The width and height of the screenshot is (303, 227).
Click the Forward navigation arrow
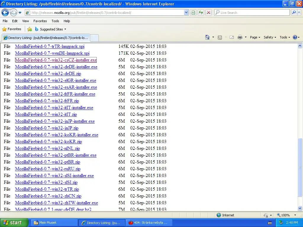pyautogui.click(x=13, y=13)
